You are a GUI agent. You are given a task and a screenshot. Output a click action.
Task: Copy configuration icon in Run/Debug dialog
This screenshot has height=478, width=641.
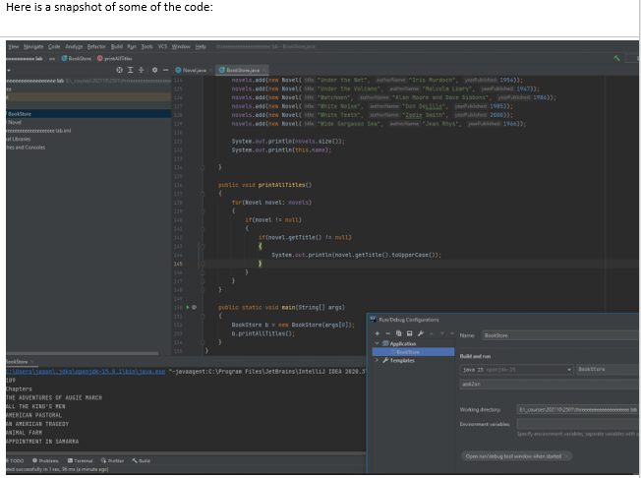[398, 333]
